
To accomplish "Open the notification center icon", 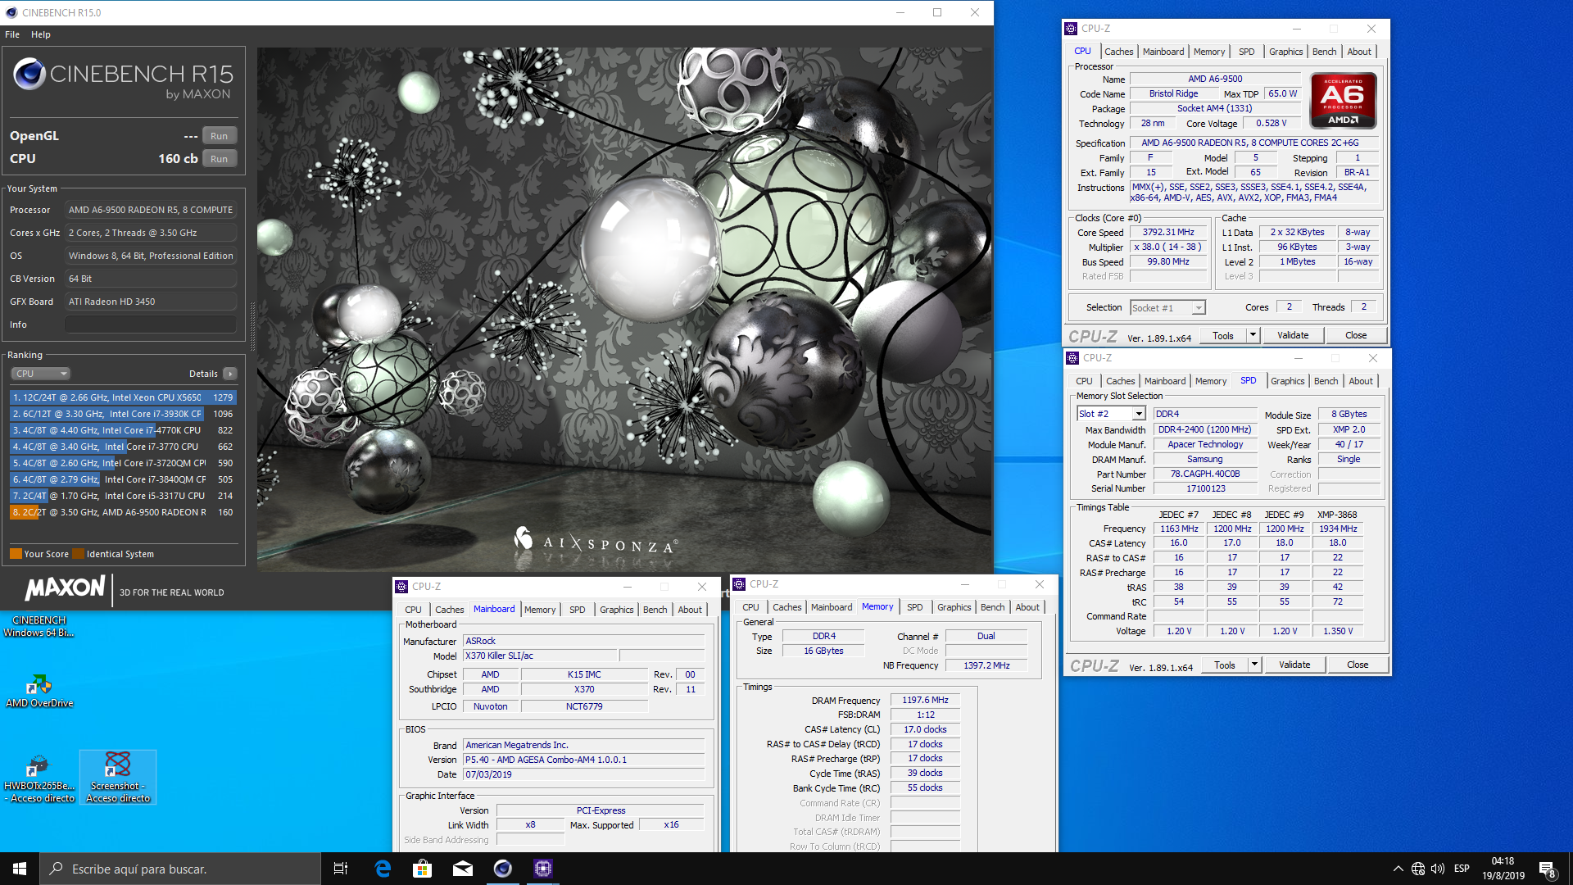I will (x=1547, y=869).
